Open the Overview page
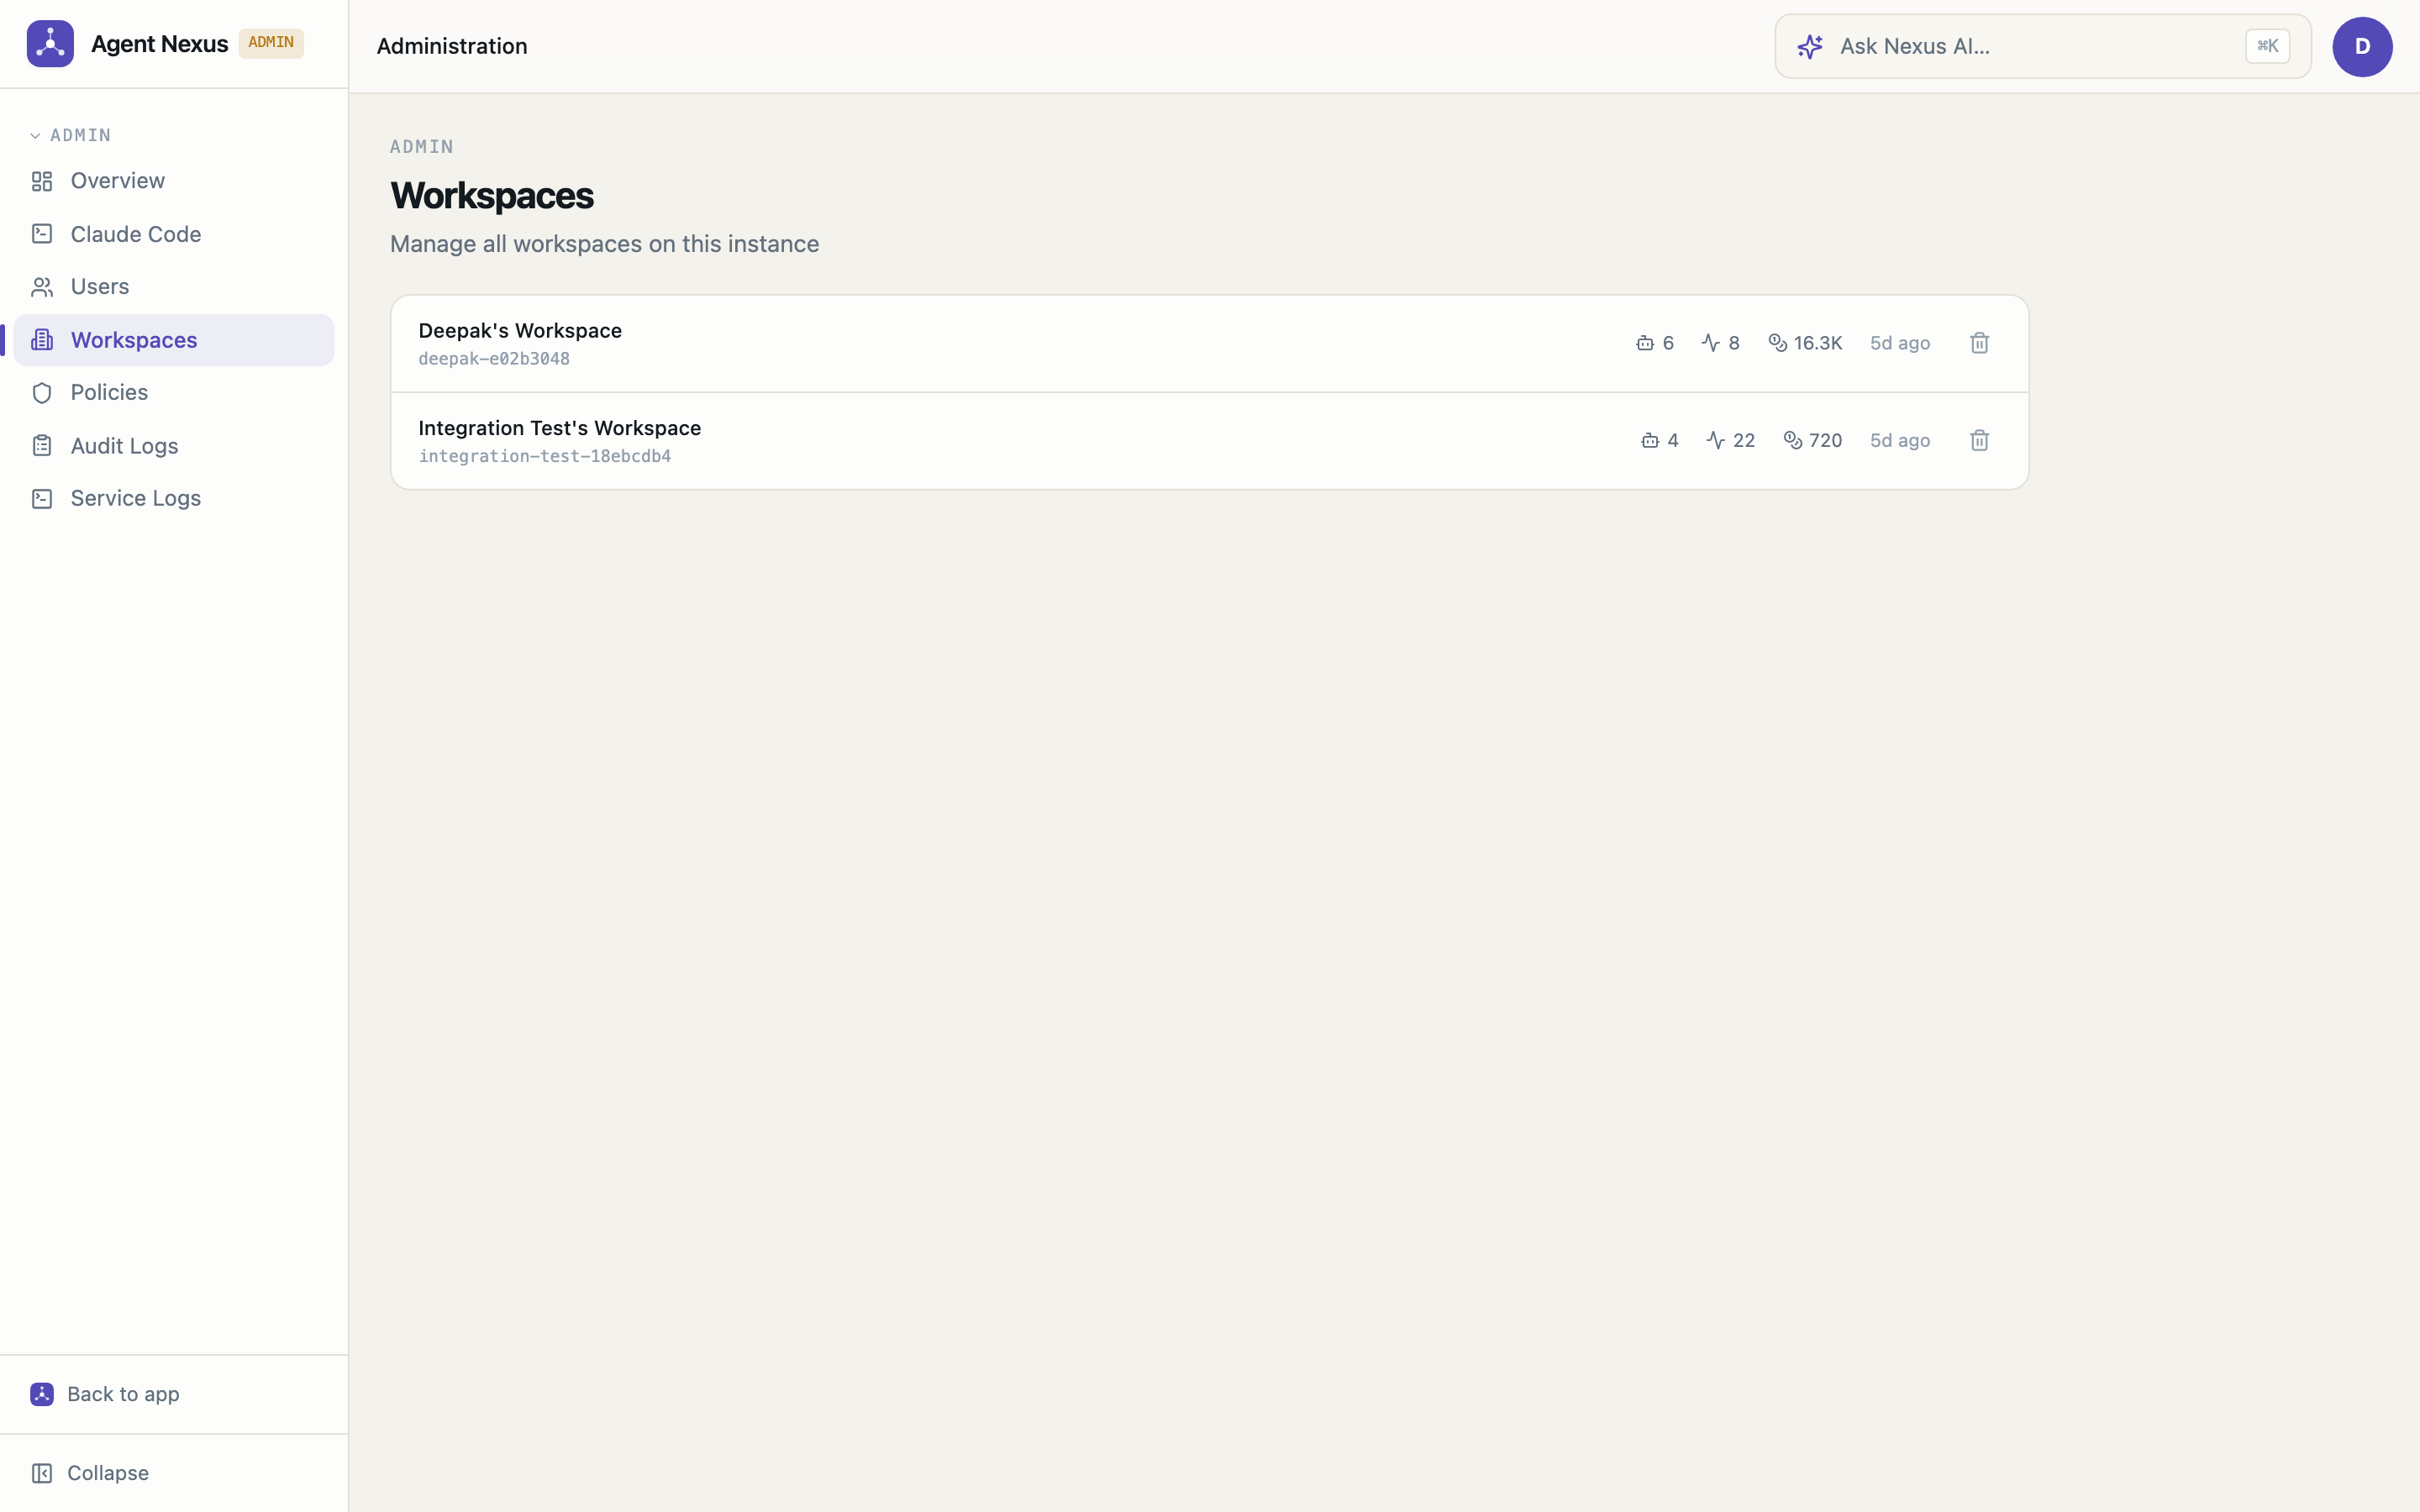2420x1512 pixels. [174, 181]
